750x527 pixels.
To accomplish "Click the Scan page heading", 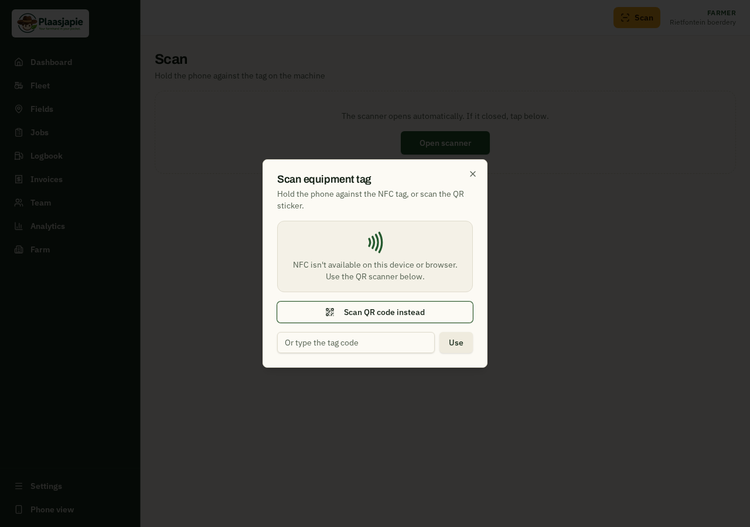I will 171,59.
